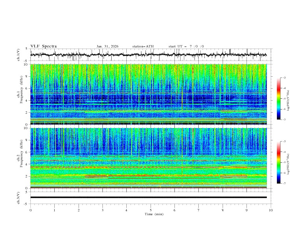Viewport: 305px width, 236px height.
Task: Select the date text "Jan. 31, 2026"
Action: pos(107,46)
